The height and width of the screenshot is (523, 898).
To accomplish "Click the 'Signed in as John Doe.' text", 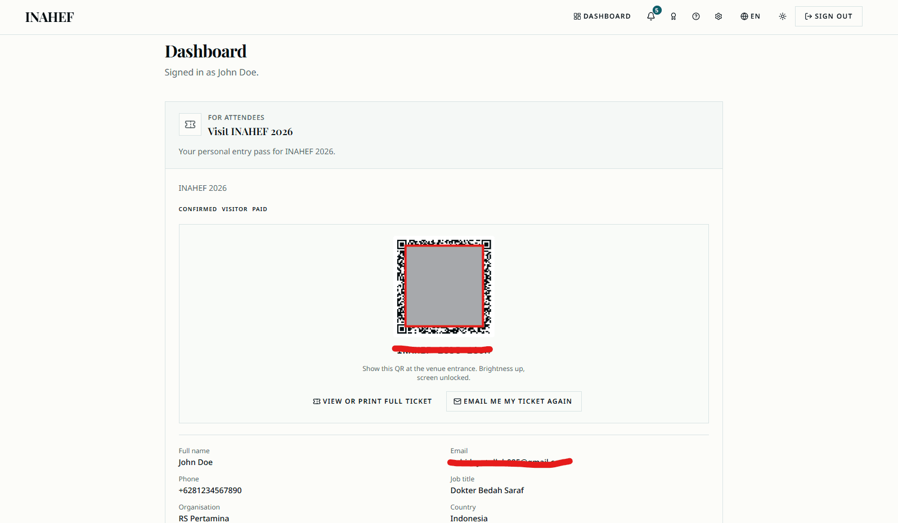I will click(x=212, y=73).
